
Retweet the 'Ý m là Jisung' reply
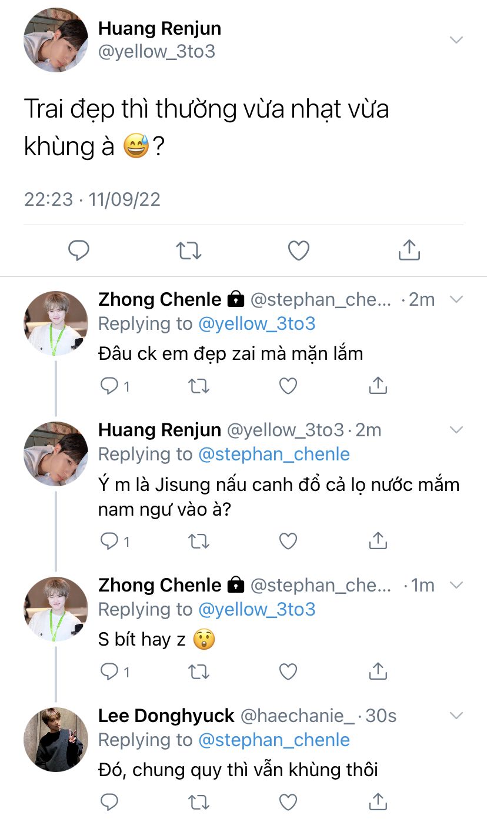coord(198,540)
